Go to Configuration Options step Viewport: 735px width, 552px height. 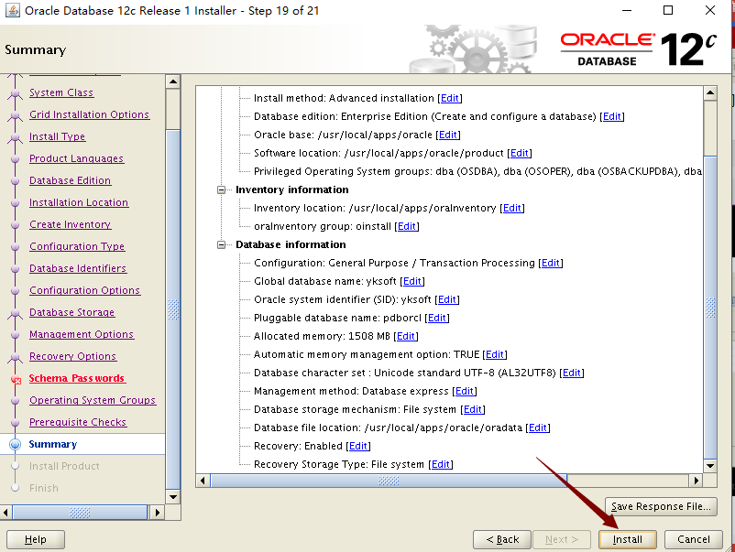(84, 291)
